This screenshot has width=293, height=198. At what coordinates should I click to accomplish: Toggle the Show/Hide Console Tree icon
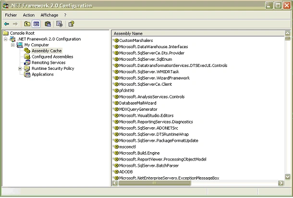tap(36, 24)
